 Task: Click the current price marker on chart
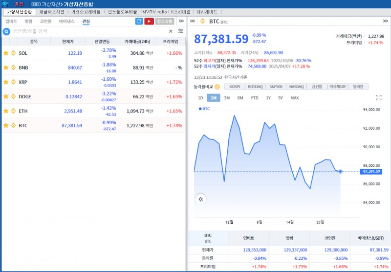click(x=340, y=171)
